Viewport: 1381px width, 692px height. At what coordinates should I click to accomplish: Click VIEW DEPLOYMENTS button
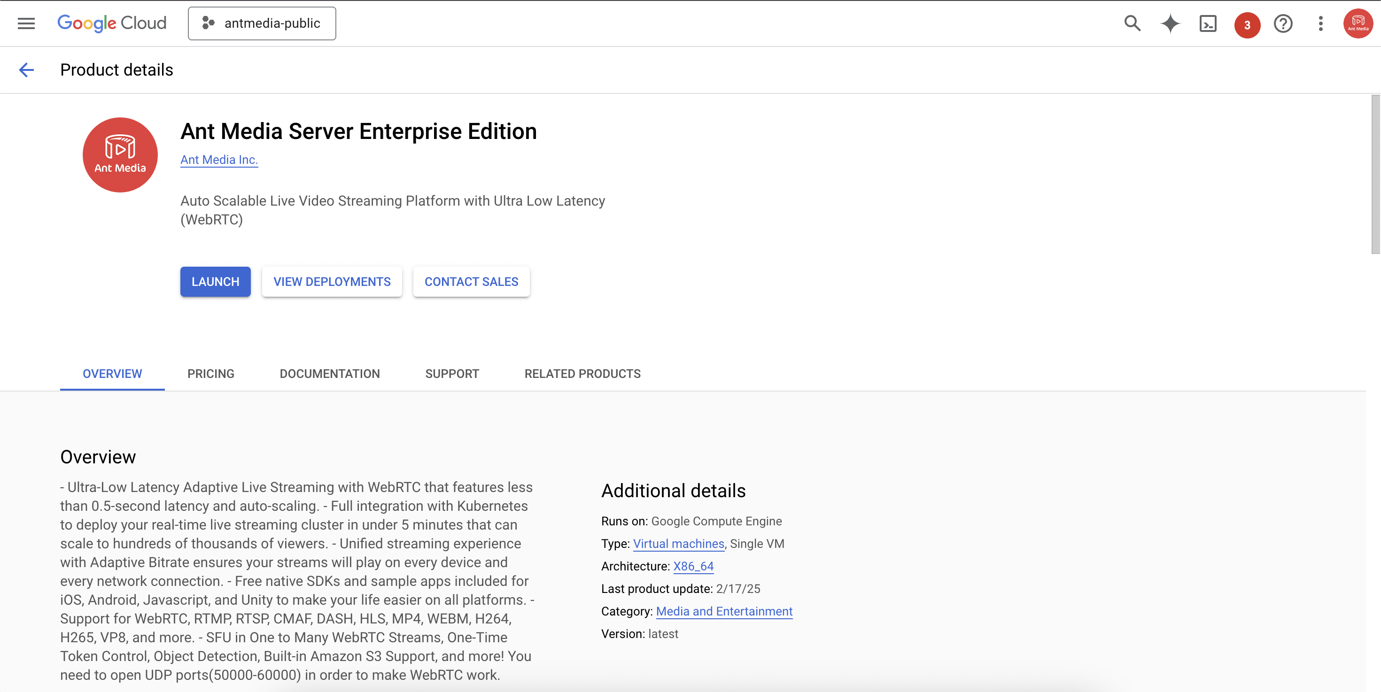pyautogui.click(x=332, y=282)
